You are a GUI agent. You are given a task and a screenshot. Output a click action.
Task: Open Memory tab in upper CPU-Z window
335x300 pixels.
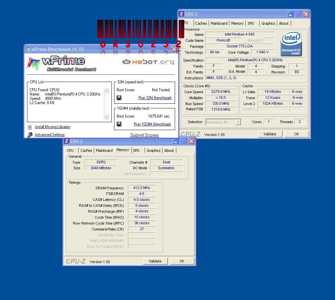[237, 23]
